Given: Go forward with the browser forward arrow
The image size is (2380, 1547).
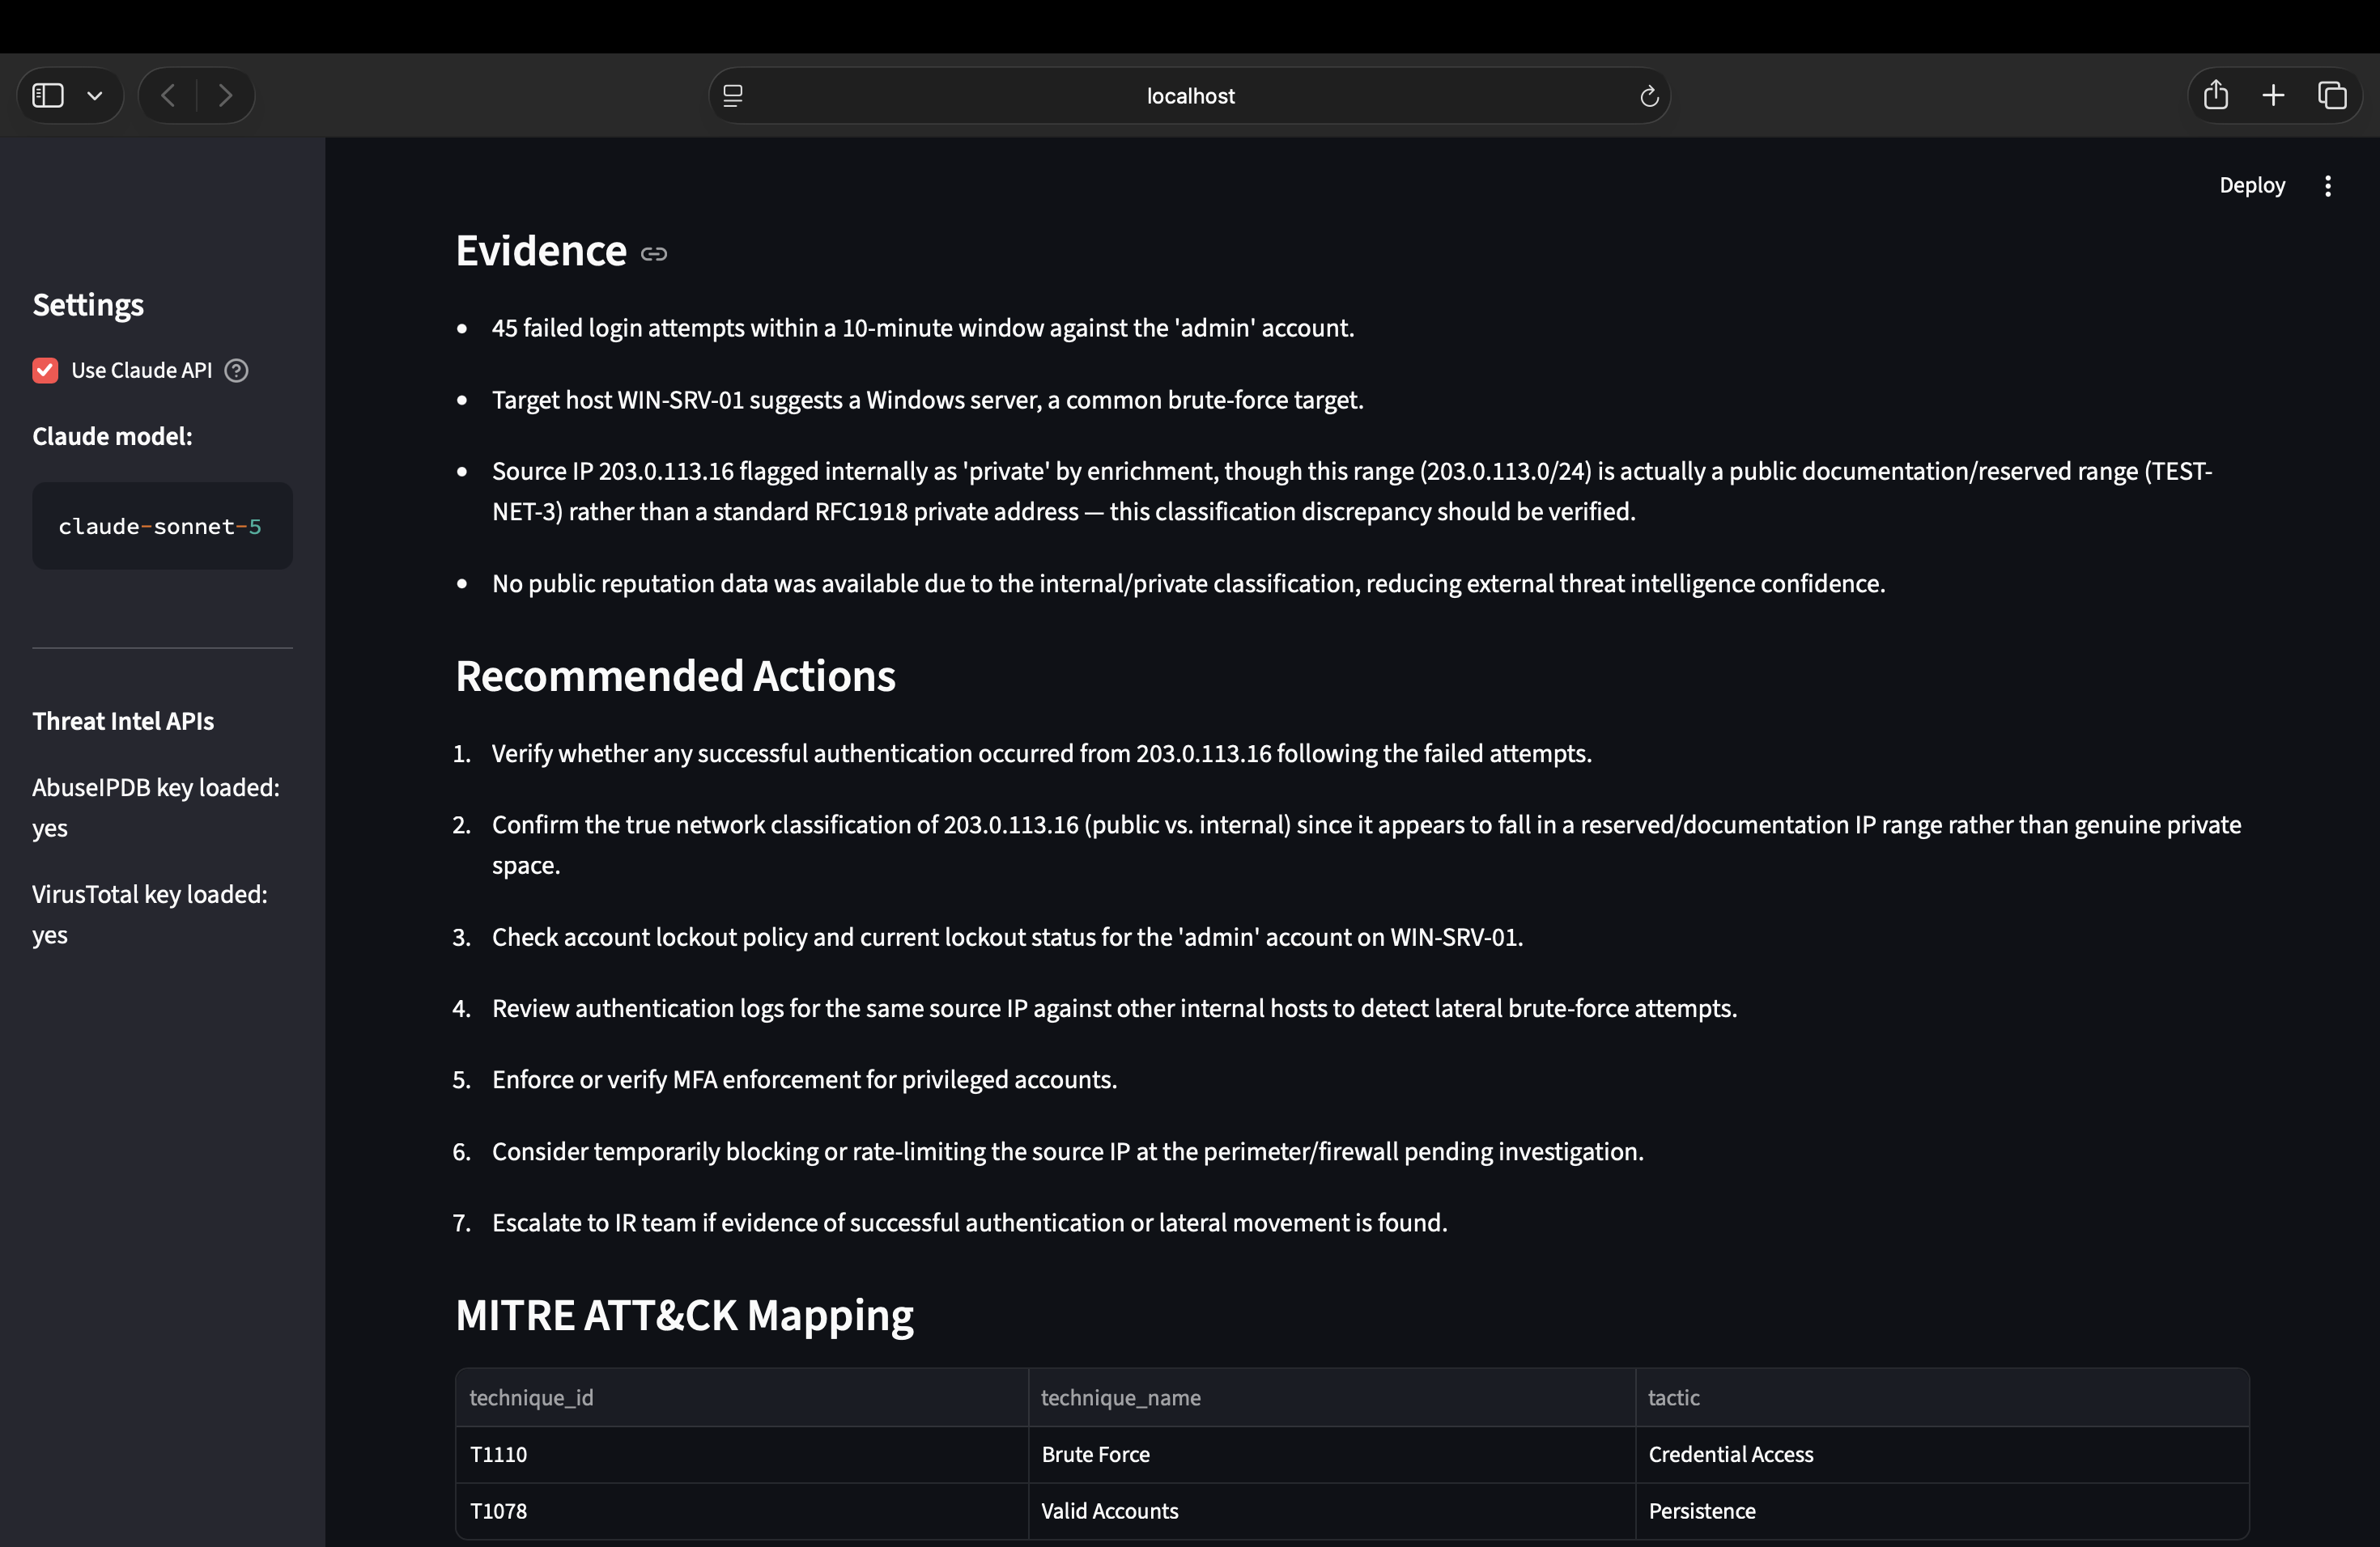Looking at the screenshot, I should click(x=225, y=96).
